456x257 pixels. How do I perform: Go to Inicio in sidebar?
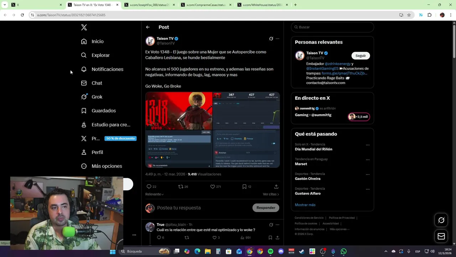(x=92, y=41)
